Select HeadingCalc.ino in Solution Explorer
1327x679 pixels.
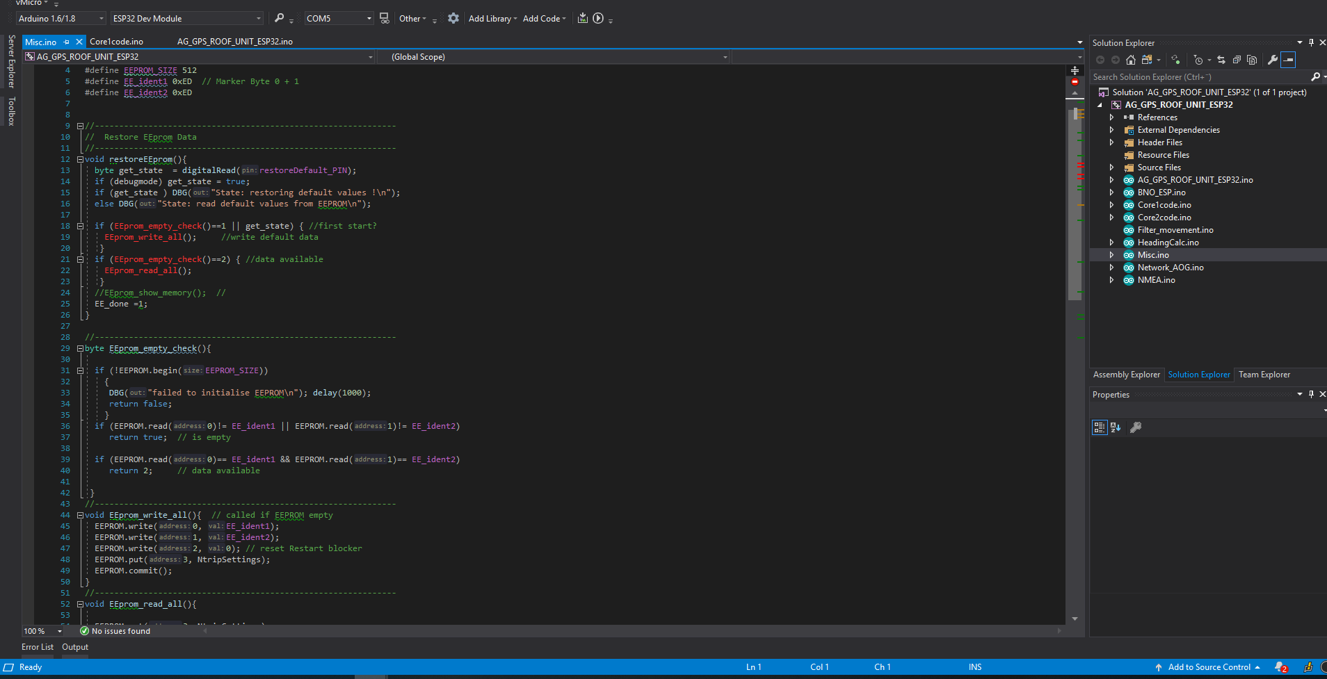point(1168,243)
